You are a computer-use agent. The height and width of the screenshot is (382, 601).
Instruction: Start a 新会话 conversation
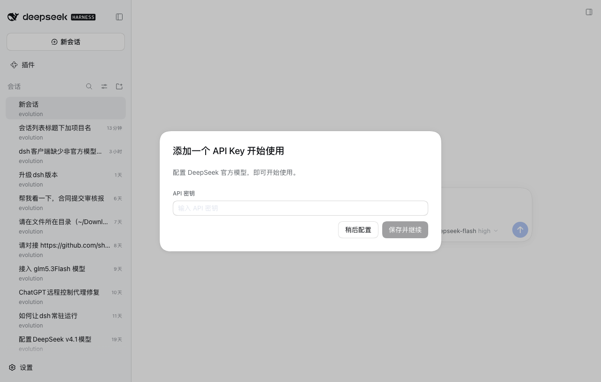(66, 42)
